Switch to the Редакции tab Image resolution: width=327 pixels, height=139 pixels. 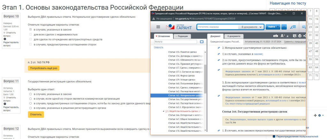click(x=182, y=36)
